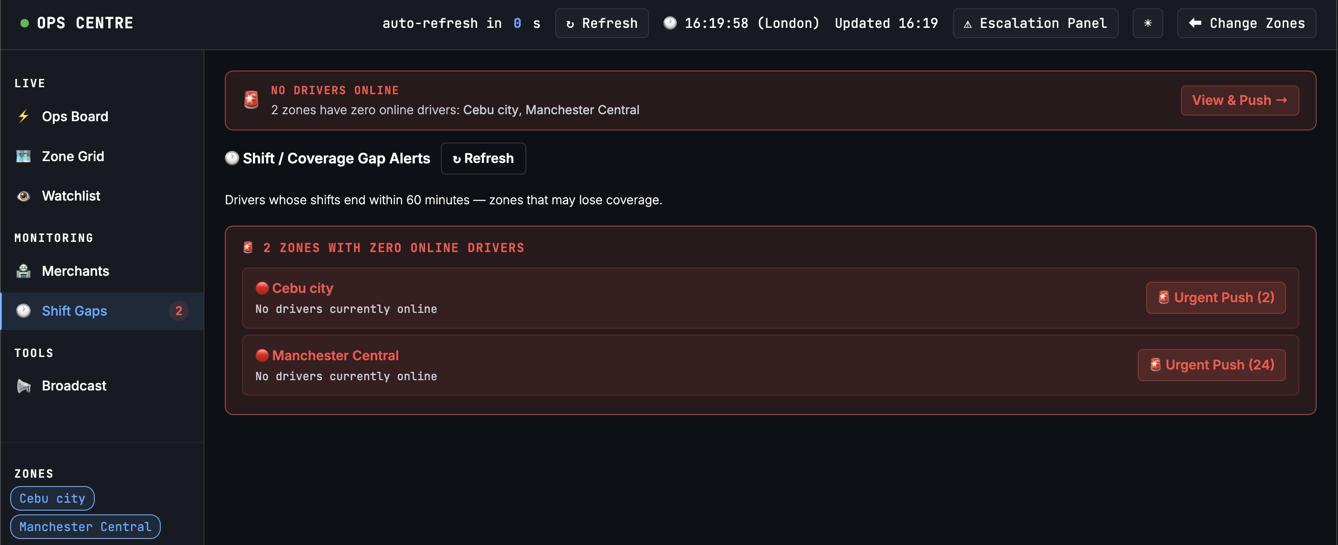Refresh the Shift / Coverage Gap Alerts
1338x545 pixels.
point(483,158)
